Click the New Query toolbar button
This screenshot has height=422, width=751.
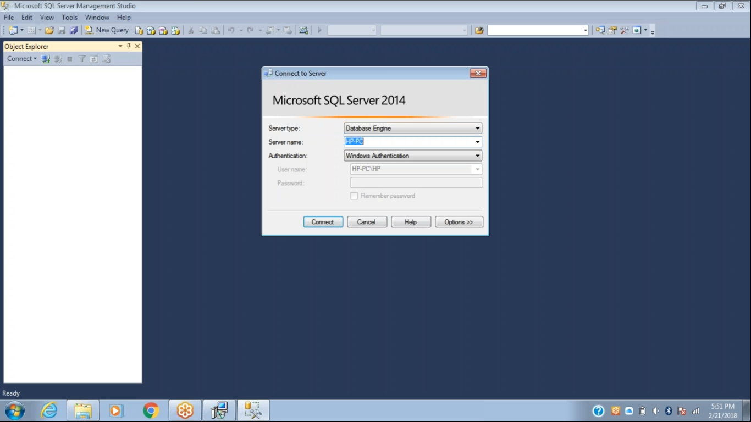[x=107, y=30]
